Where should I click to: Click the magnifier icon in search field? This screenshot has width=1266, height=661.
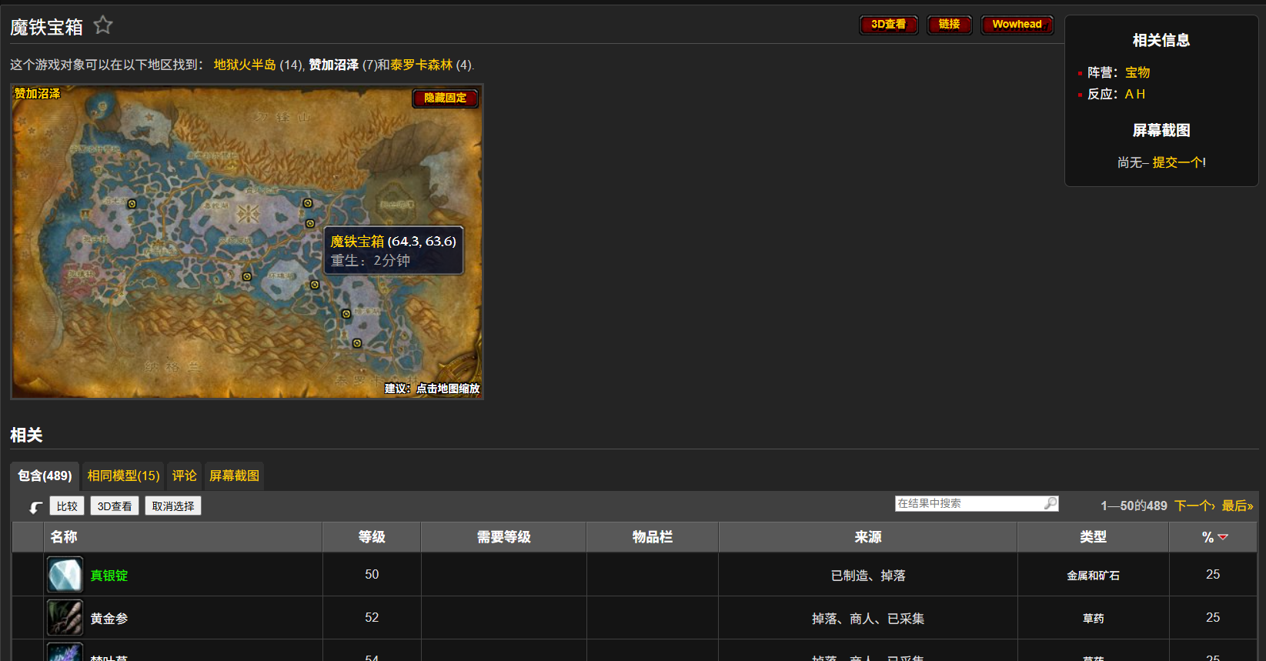[1051, 503]
